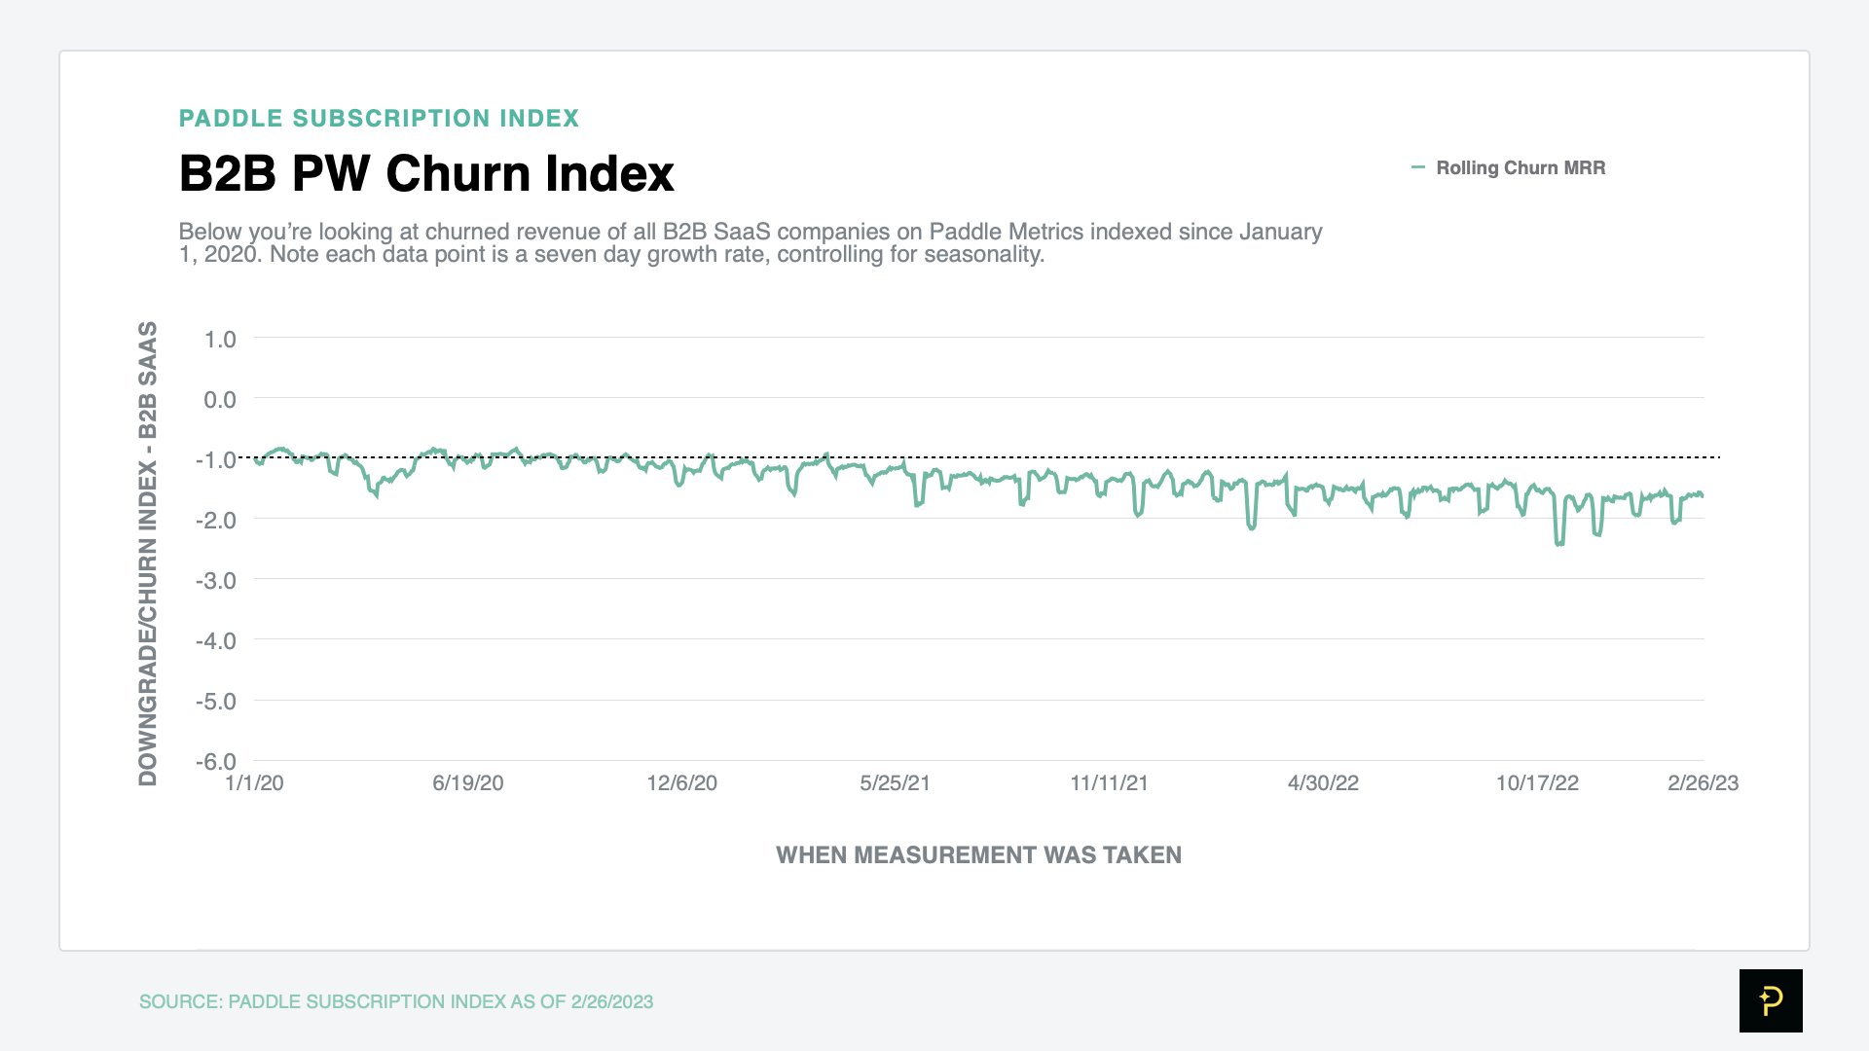Click the 2/26/23 date label
The width and height of the screenshot is (1869, 1051).
tap(1703, 783)
